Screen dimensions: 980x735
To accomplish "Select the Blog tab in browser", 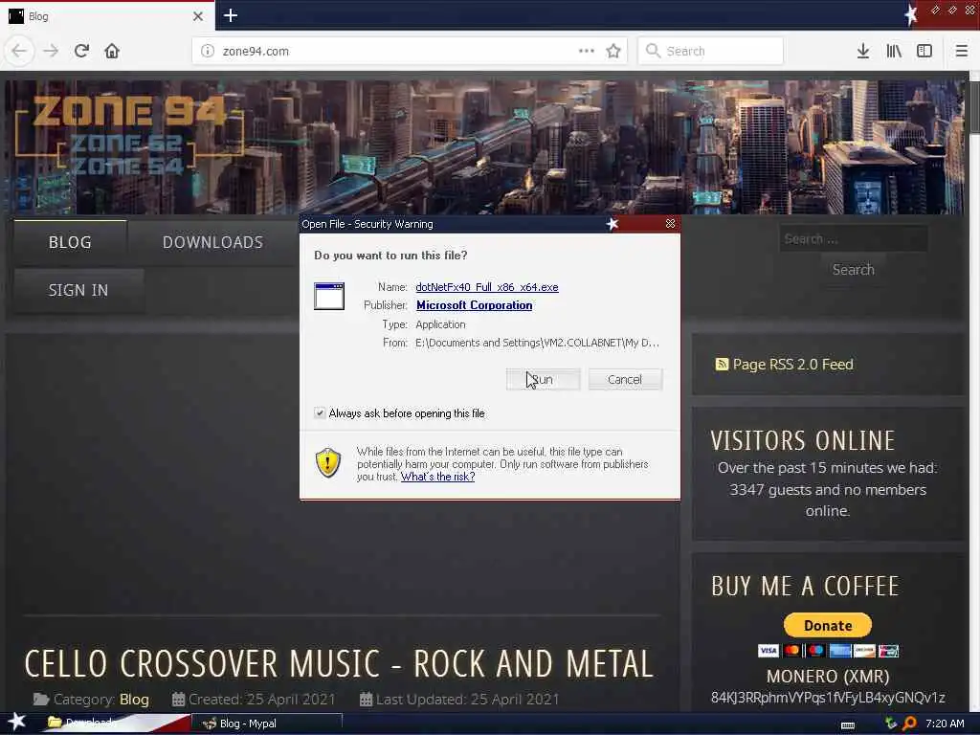I will [106, 16].
